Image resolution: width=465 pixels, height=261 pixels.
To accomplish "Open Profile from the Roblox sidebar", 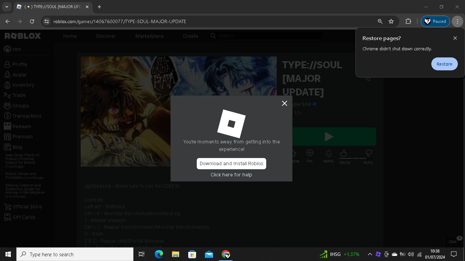I will 16,64.
